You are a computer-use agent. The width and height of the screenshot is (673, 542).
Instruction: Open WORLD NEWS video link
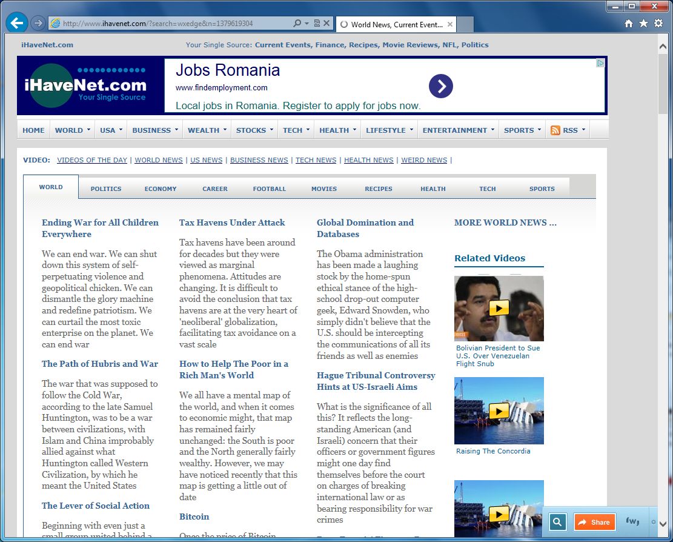click(x=159, y=160)
